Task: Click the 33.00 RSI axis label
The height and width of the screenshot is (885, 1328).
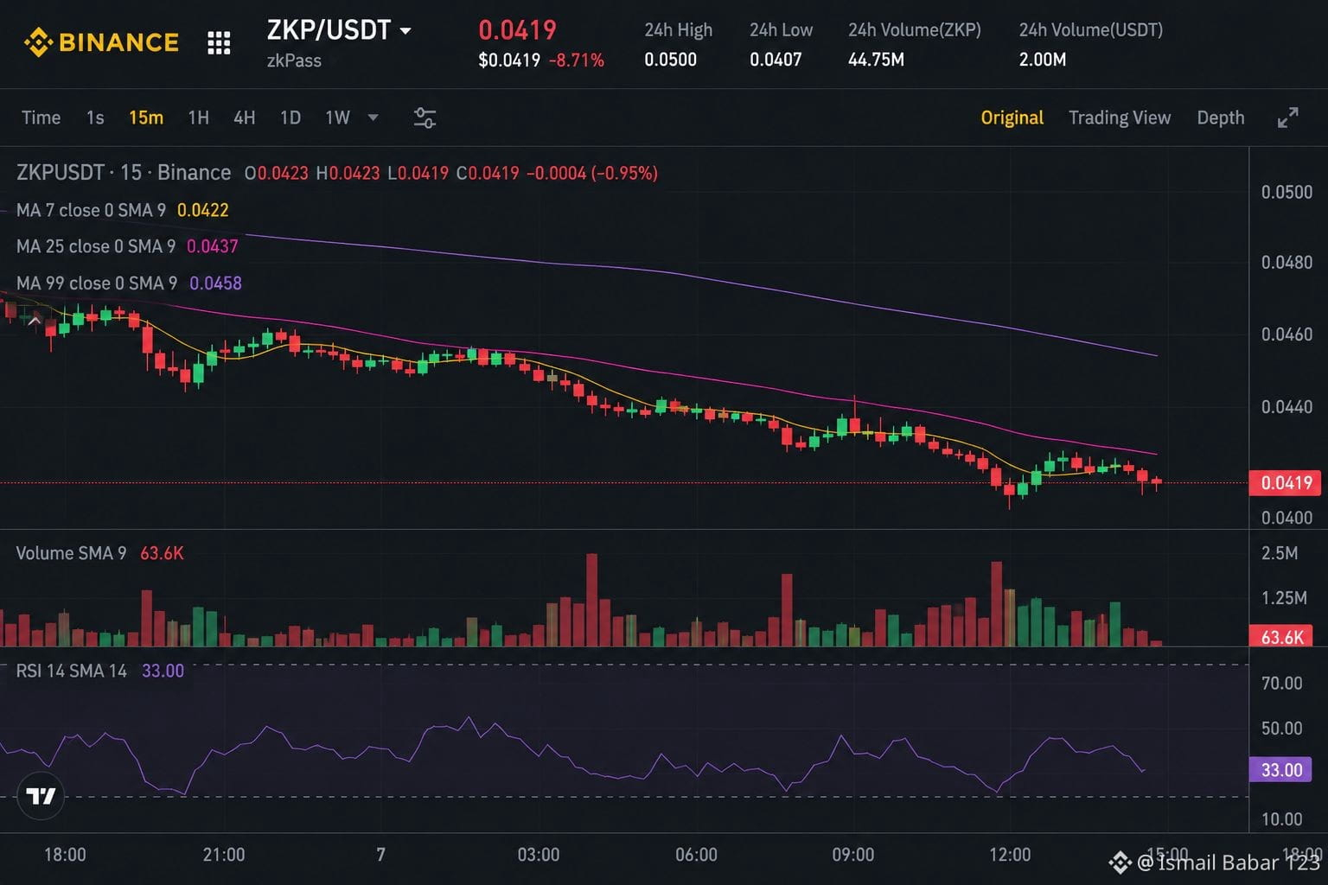Action: point(1281,769)
